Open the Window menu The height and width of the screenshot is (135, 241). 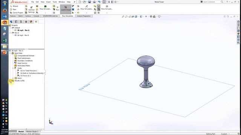tap(62, 2)
